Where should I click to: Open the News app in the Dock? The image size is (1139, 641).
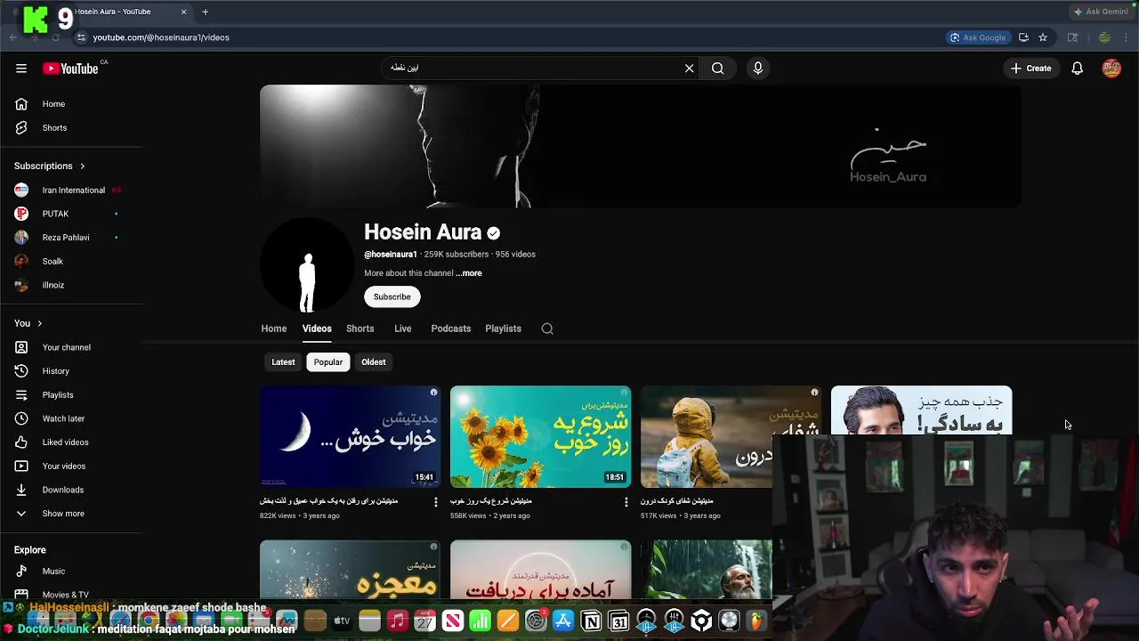pos(453,621)
